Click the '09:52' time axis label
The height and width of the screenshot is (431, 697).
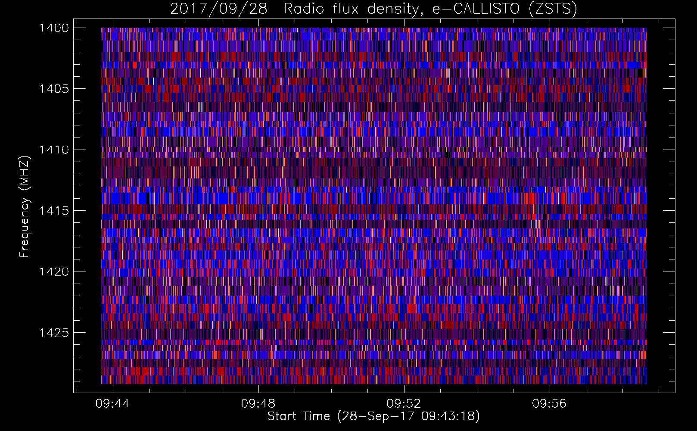pyautogui.click(x=404, y=404)
